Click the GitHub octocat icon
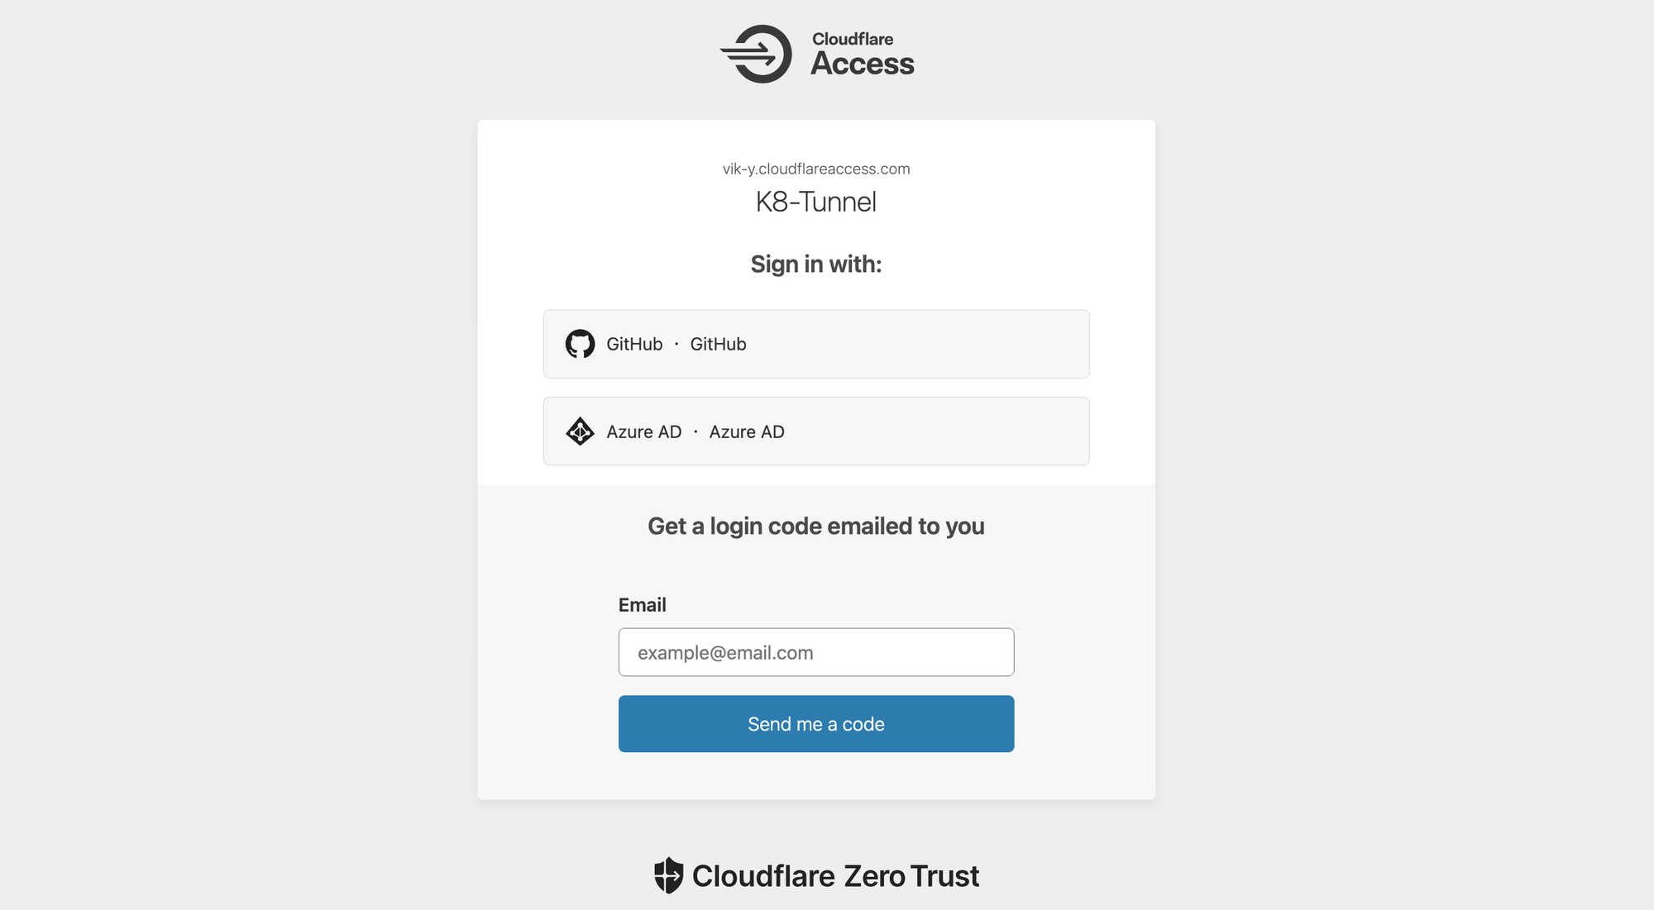 coord(580,344)
